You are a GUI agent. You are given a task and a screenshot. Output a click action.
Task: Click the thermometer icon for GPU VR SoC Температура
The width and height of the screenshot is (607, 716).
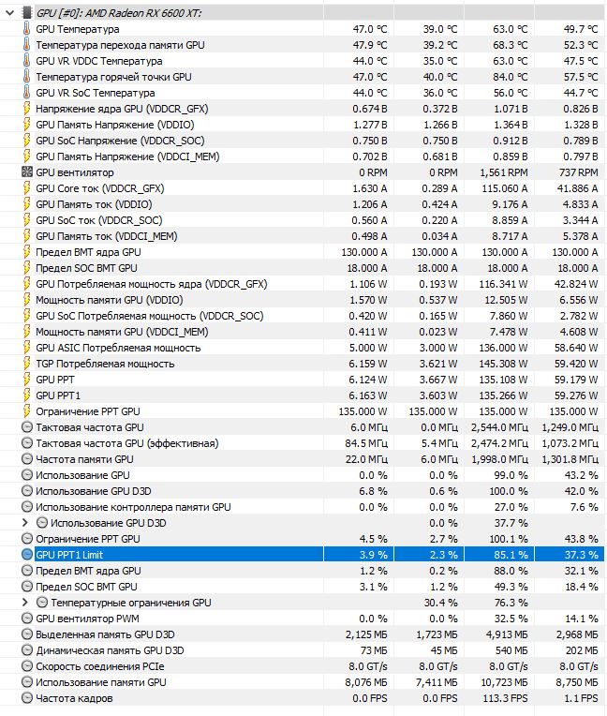pos(27,93)
